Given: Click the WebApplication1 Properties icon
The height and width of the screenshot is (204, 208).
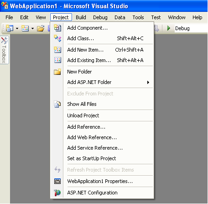Looking at the screenshot, I should pos(57,181).
